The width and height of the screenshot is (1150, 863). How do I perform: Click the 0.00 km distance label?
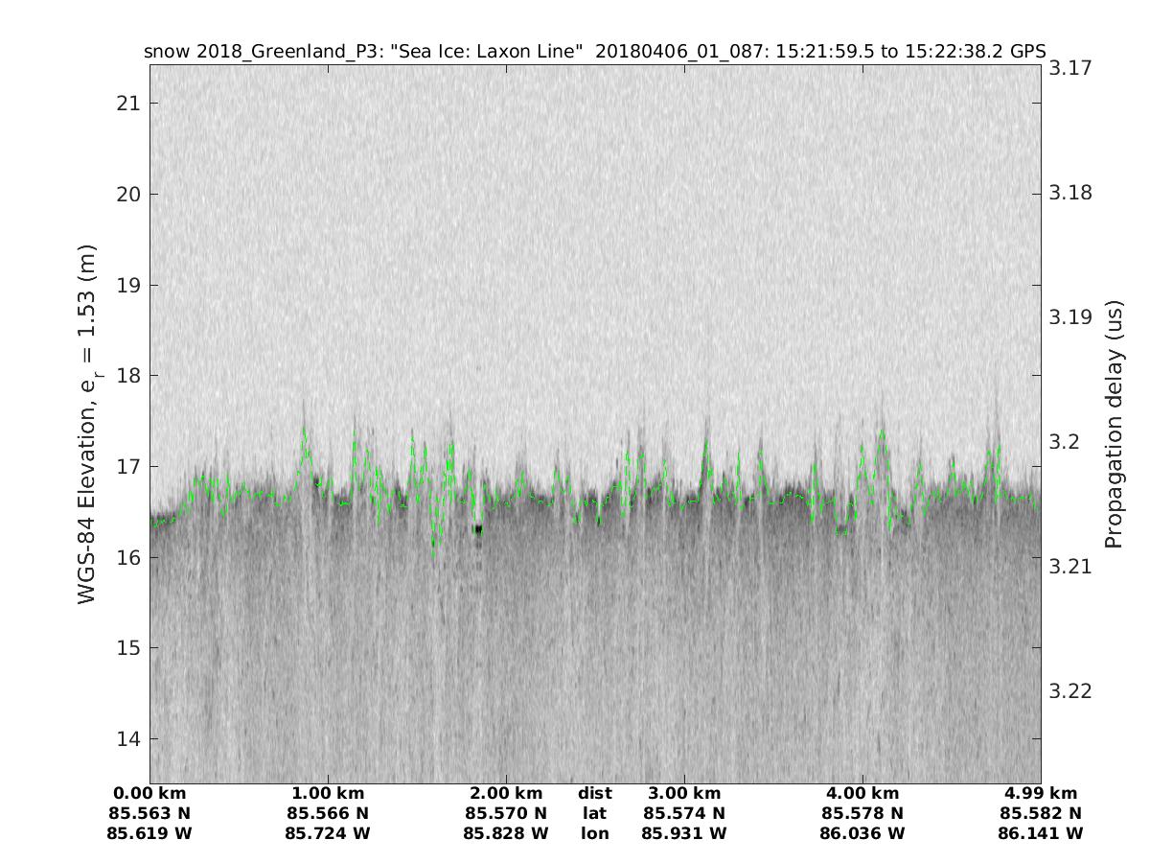[x=149, y=794]
